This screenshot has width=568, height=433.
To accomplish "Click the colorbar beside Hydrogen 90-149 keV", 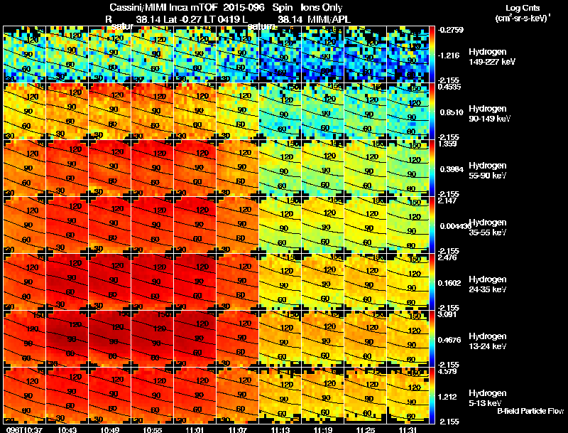I will pyautogui.click(x=432, y=112).
